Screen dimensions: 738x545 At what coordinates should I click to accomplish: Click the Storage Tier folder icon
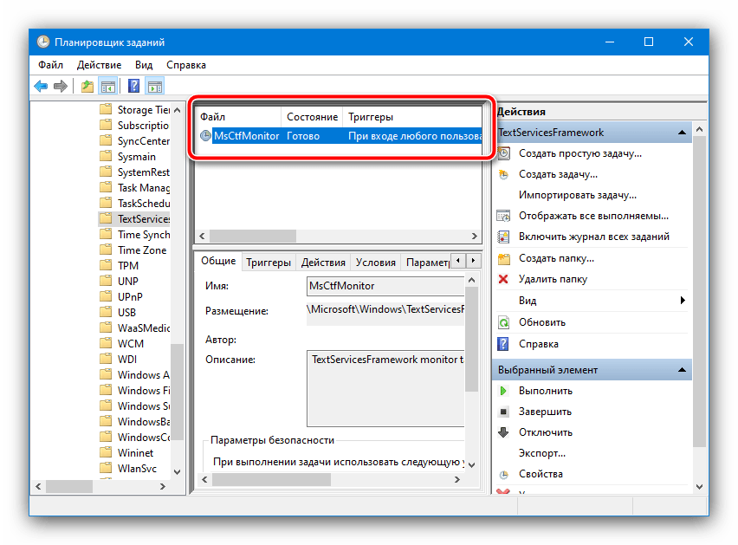point(106,110)
